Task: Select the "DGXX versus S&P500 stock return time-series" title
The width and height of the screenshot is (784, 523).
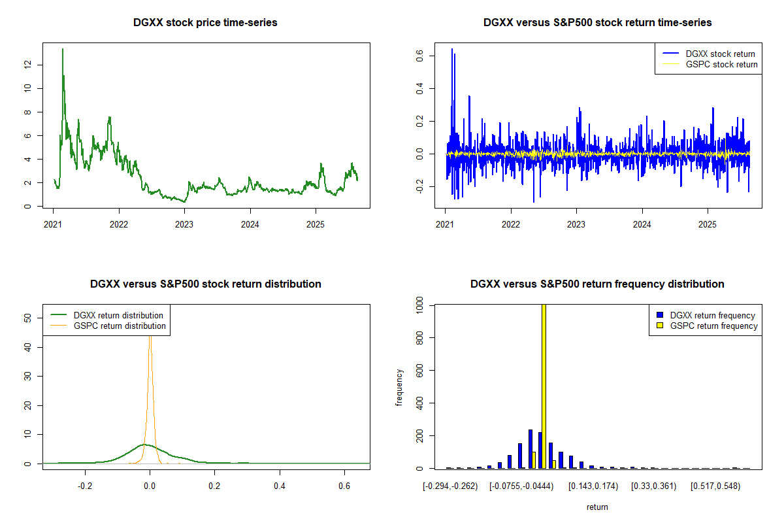Action: click(597, 23)
